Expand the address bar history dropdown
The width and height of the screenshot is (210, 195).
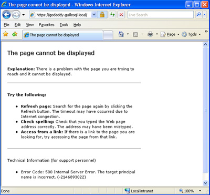point(94,15)
